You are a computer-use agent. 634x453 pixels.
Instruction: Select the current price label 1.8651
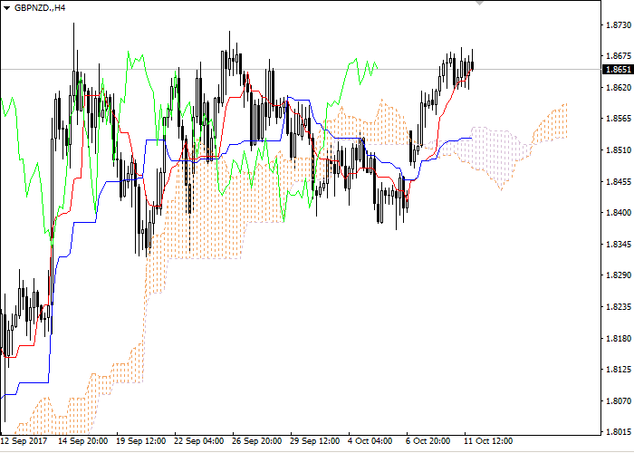(618, 70)
